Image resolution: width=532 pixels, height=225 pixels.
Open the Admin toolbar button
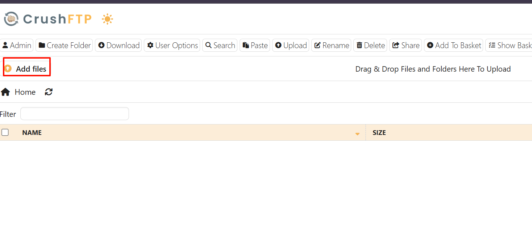pyautogui.click(x=17, y=45)
